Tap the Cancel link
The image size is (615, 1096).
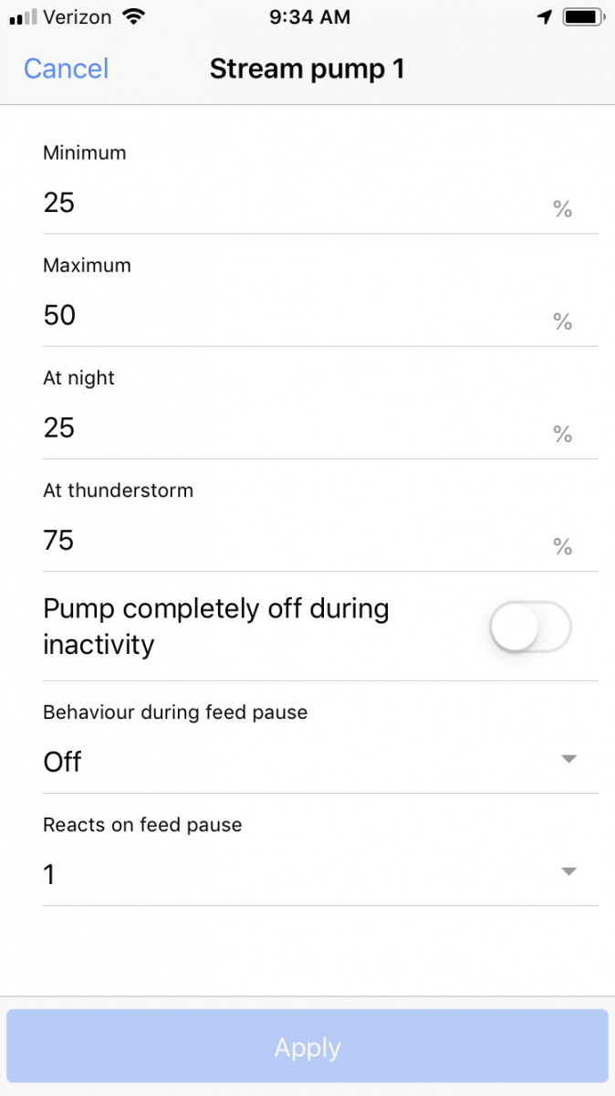coord(66,69)
